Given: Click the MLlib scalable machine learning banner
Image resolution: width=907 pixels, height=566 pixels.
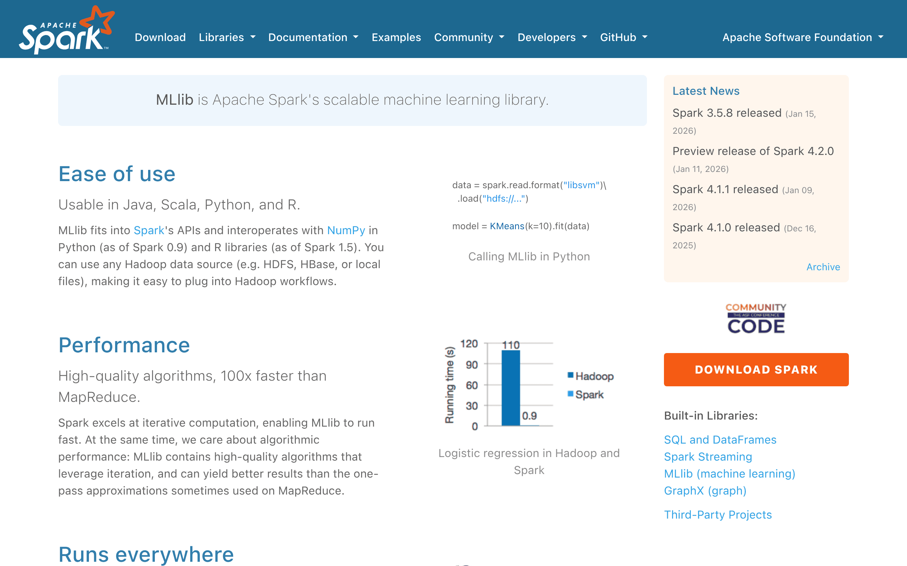Looking at the screenshot, I should [352, 100].
